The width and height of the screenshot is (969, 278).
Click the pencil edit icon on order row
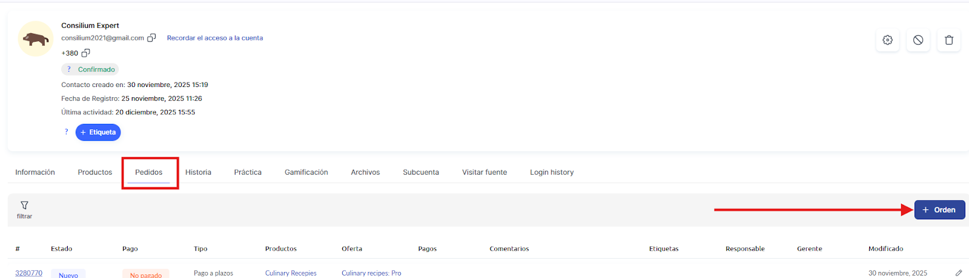(958, 273)
